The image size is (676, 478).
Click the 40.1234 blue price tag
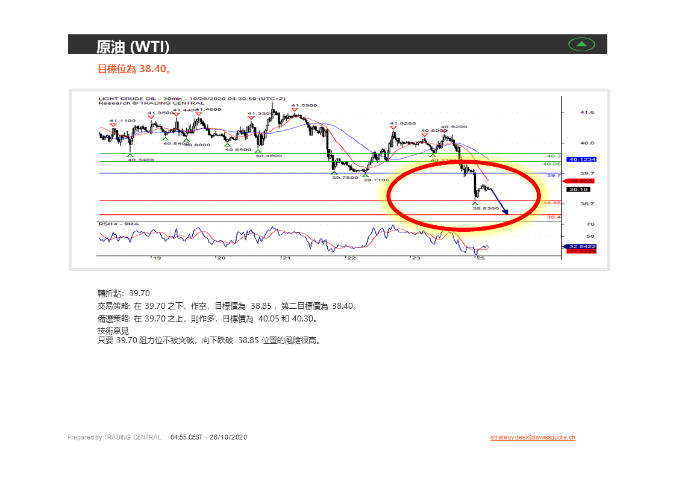[581, 160]
